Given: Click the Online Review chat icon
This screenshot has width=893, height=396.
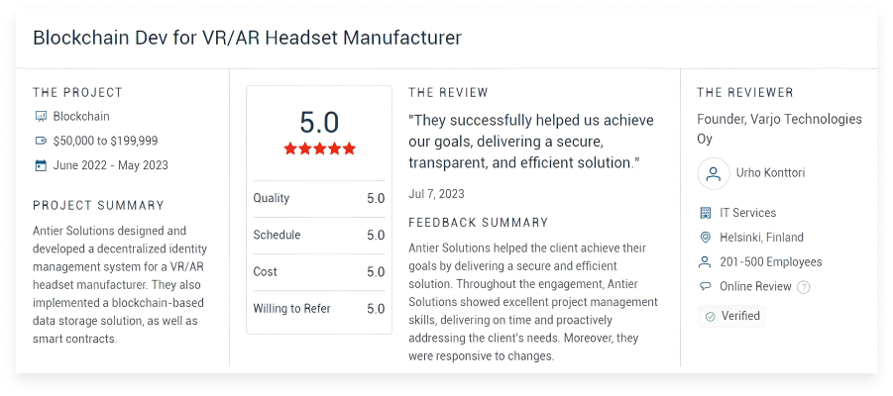Looking at the screenshot, I should (706, 287).
